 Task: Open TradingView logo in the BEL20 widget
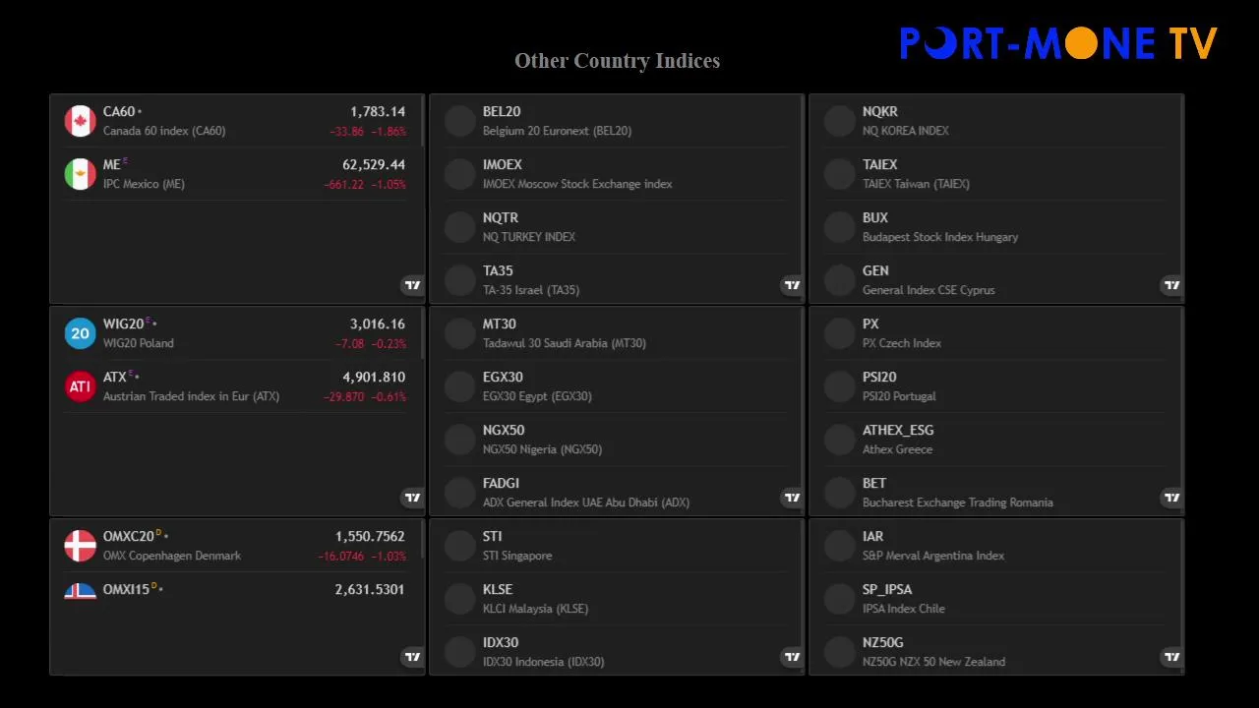click(792, 285)
